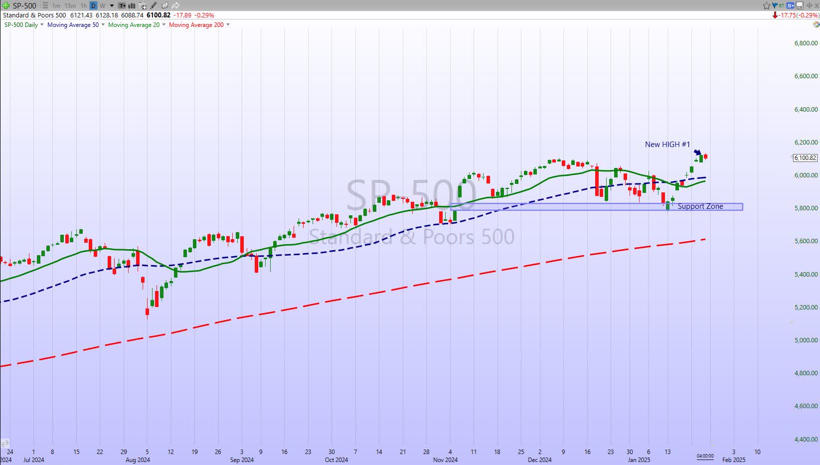Screen dimensions: 820x465
Task: Click the save chart disk icon
Action: pyautogui.click(x=800, y=5)
